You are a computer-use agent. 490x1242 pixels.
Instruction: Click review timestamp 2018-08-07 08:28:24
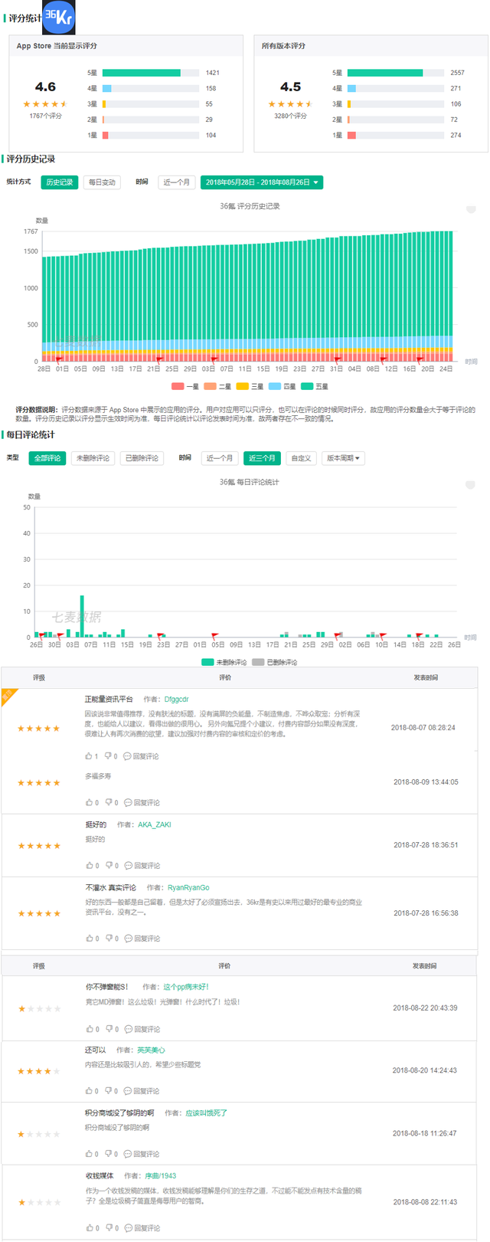423,728
